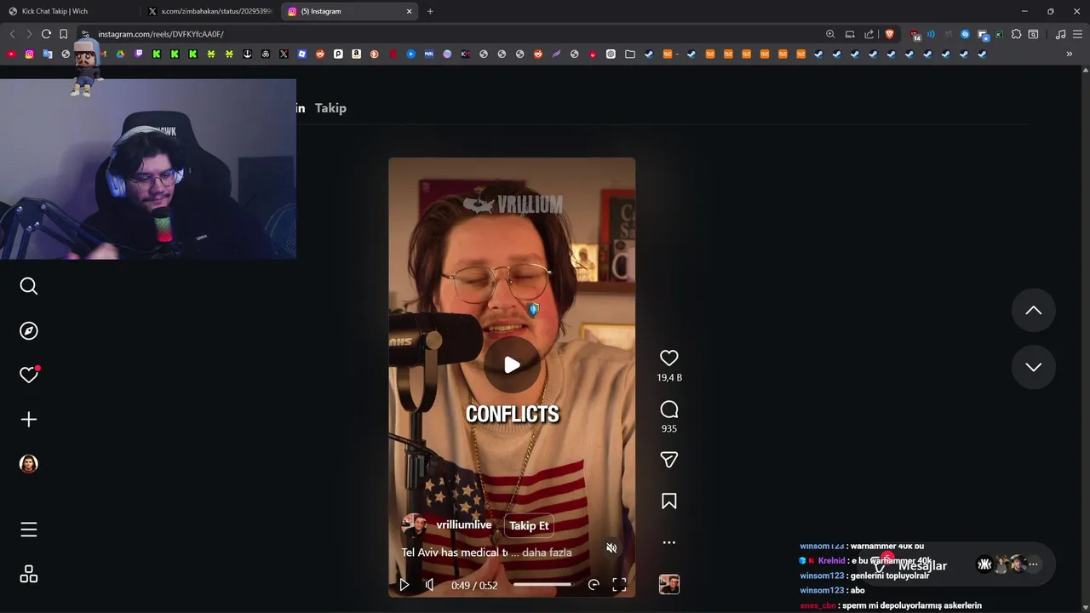Click chat message 'genlerini topluyolralr'
Screen dimensions: 1090x613
[890, 576]
